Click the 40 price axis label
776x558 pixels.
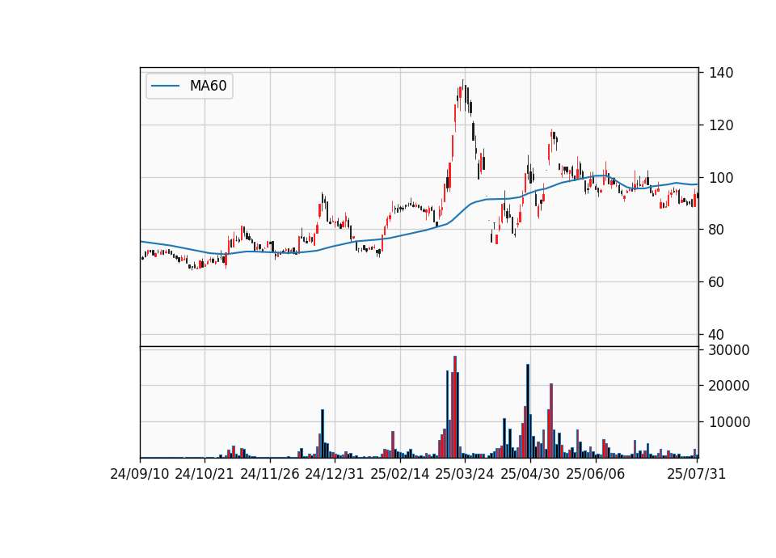pos(717,335)
